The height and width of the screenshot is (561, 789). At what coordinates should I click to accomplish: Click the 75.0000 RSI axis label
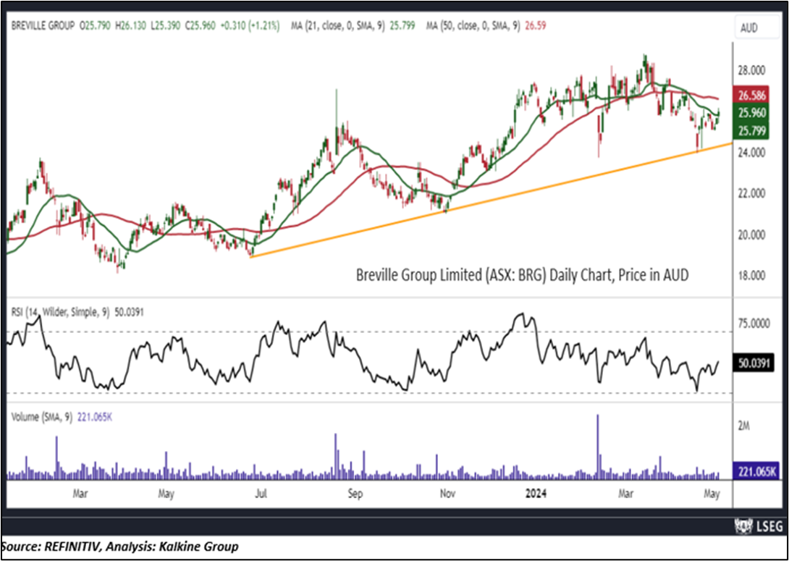point(754,324)
